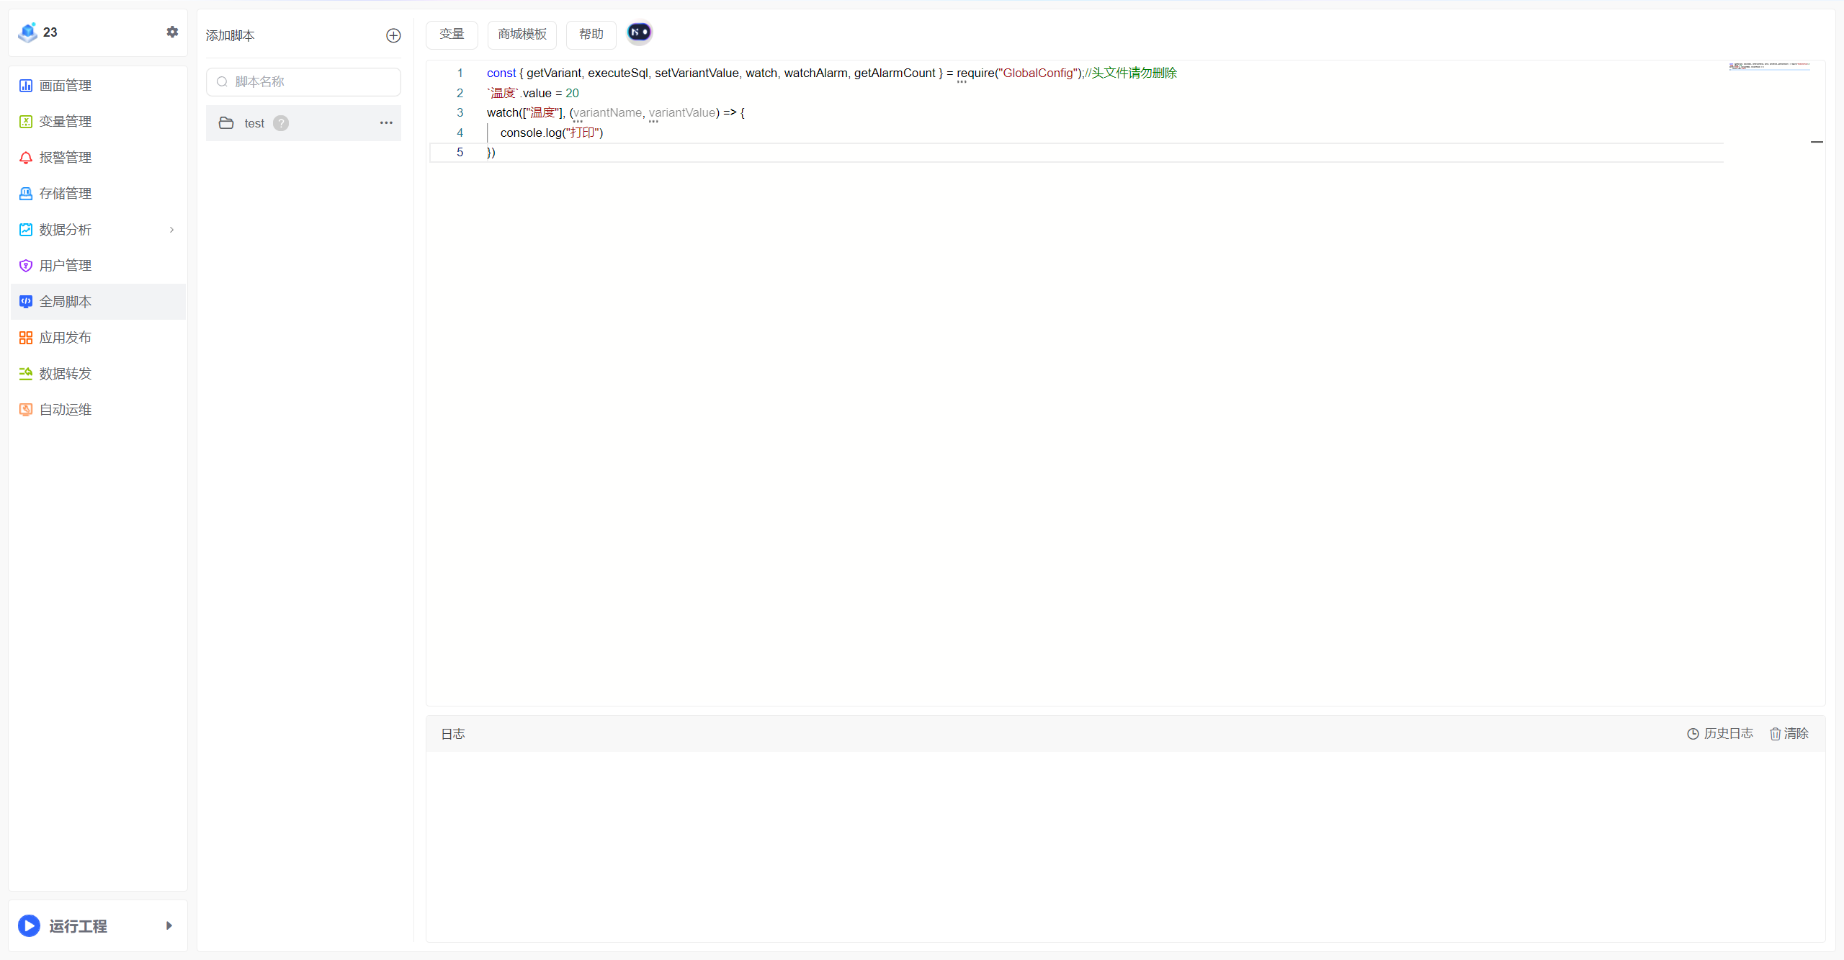Open the test script more options menu
The image size is (1844, 960).
(386, 123)
